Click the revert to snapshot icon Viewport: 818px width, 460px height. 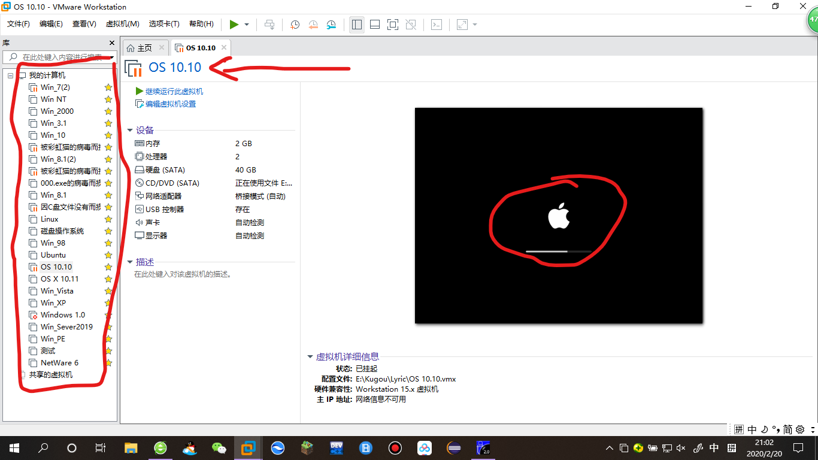pos(313,25)
